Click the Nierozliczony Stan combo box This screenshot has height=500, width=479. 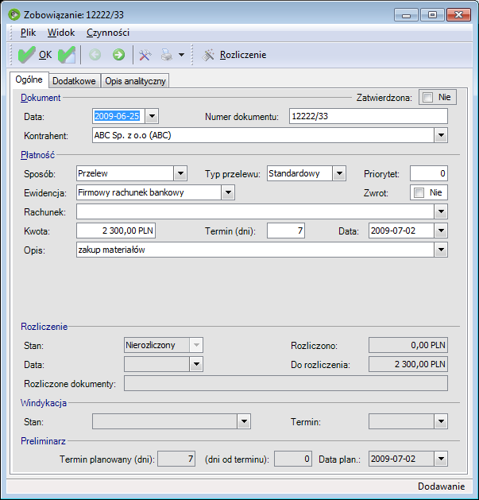point(164,345)
